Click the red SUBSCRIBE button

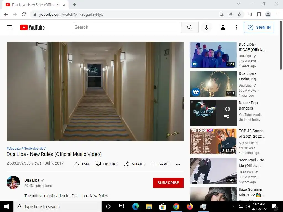tap(168, 183)
